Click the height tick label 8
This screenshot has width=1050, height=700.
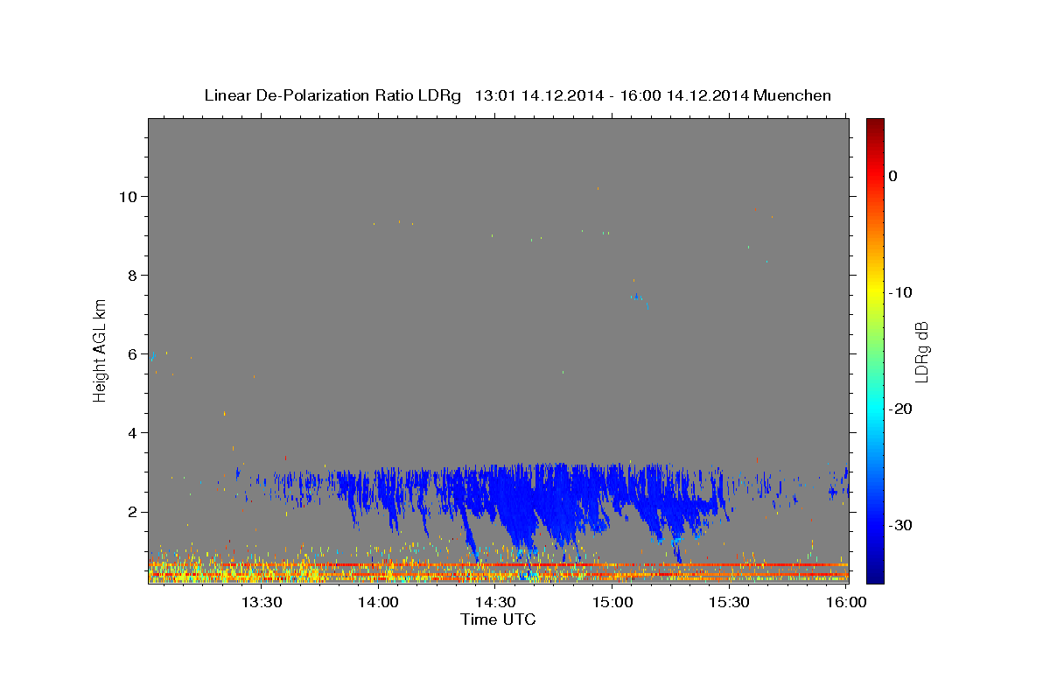(133, 275)
